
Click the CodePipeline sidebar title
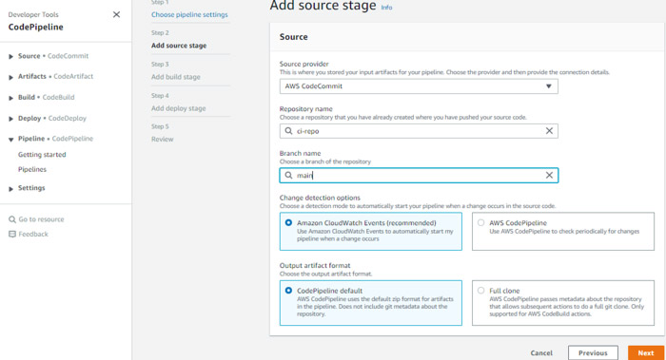pos(36,28)
